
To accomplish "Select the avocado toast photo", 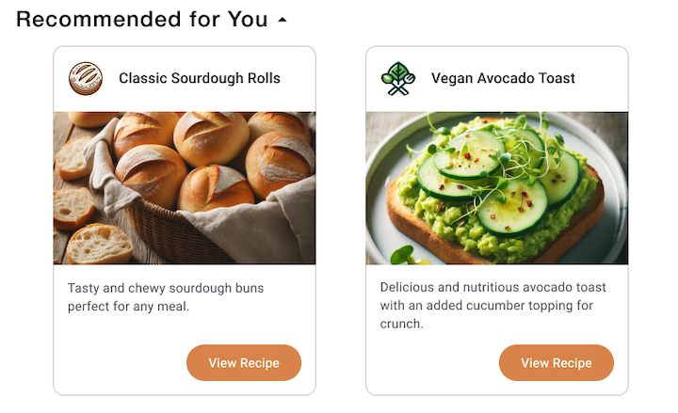I will tap(496, 188).
